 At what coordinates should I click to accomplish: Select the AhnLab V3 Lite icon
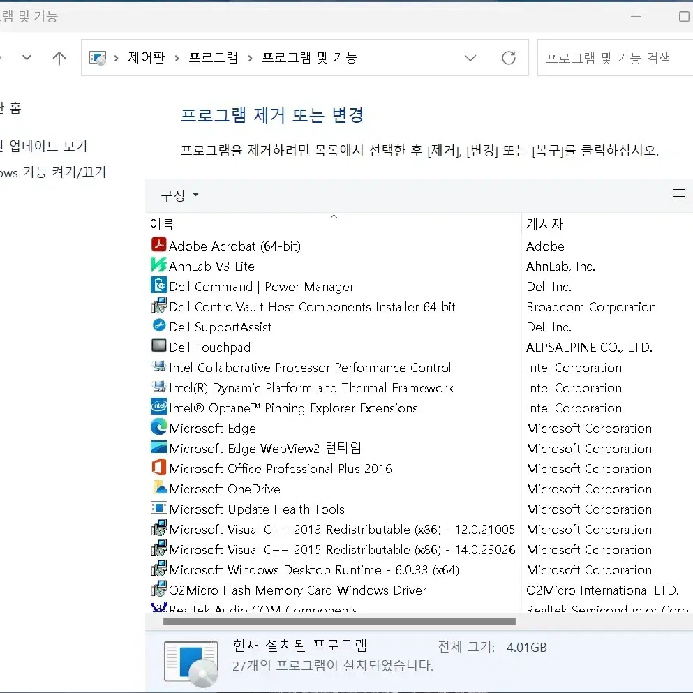(x=158, y=264)
